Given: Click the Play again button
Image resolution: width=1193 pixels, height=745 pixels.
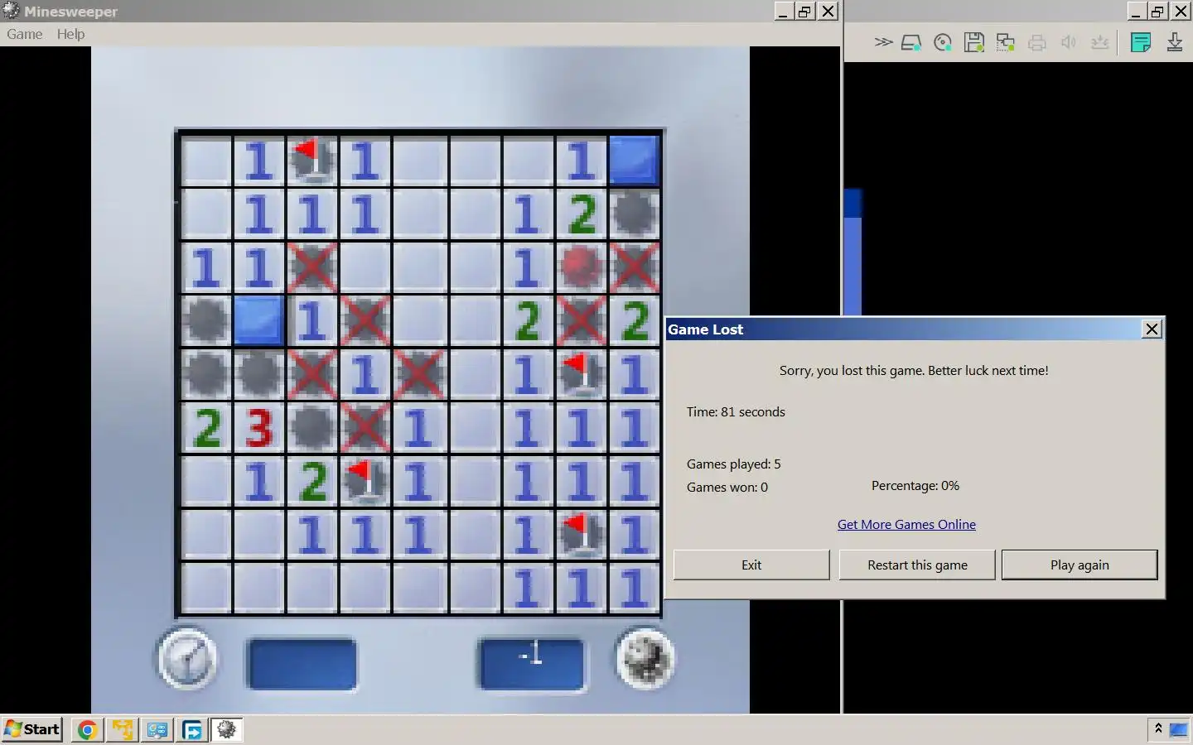Looking at the screenshot, I should click(1079, 565).
